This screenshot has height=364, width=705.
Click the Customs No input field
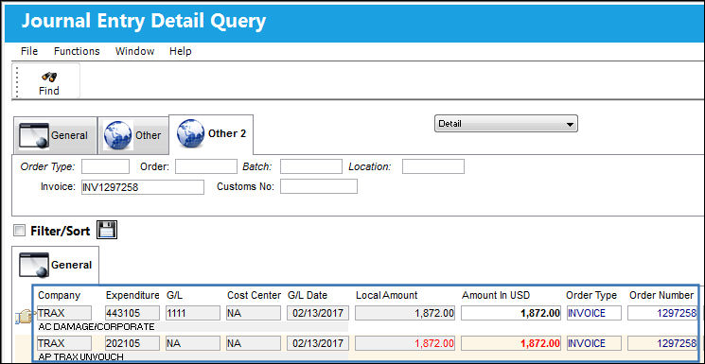tap(319, 186)
